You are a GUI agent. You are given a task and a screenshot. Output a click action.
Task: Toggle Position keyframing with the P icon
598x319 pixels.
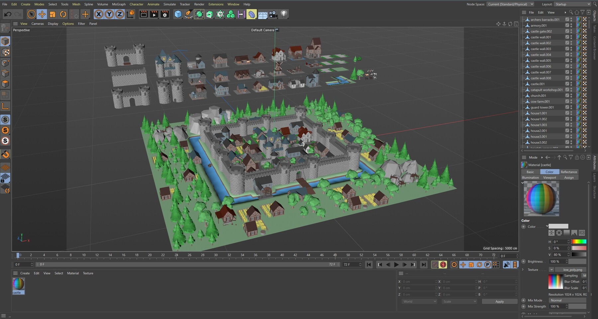point(487,264)
